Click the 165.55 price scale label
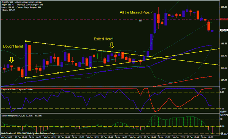Viewport: 228px width, 139px height. click(224, 44)
